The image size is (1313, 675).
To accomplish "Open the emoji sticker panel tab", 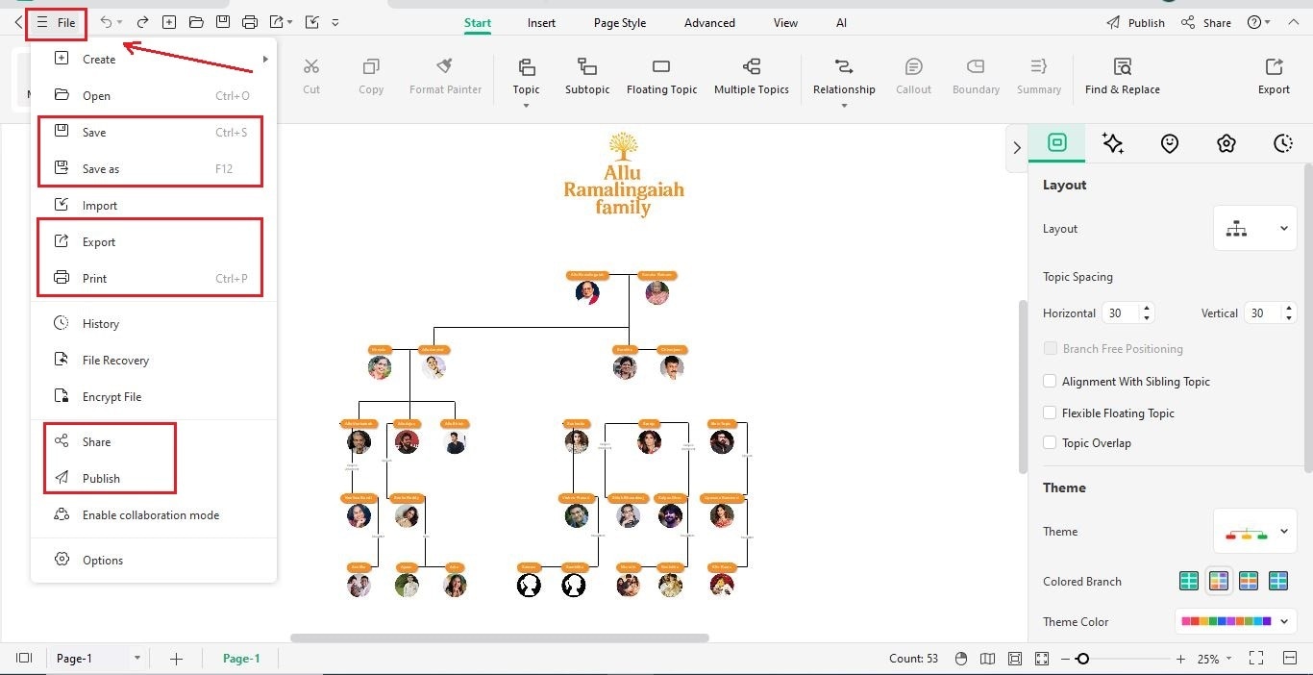I will point(1169,143).
